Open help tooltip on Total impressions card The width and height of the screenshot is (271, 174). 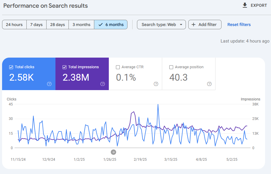click(103, 84)
